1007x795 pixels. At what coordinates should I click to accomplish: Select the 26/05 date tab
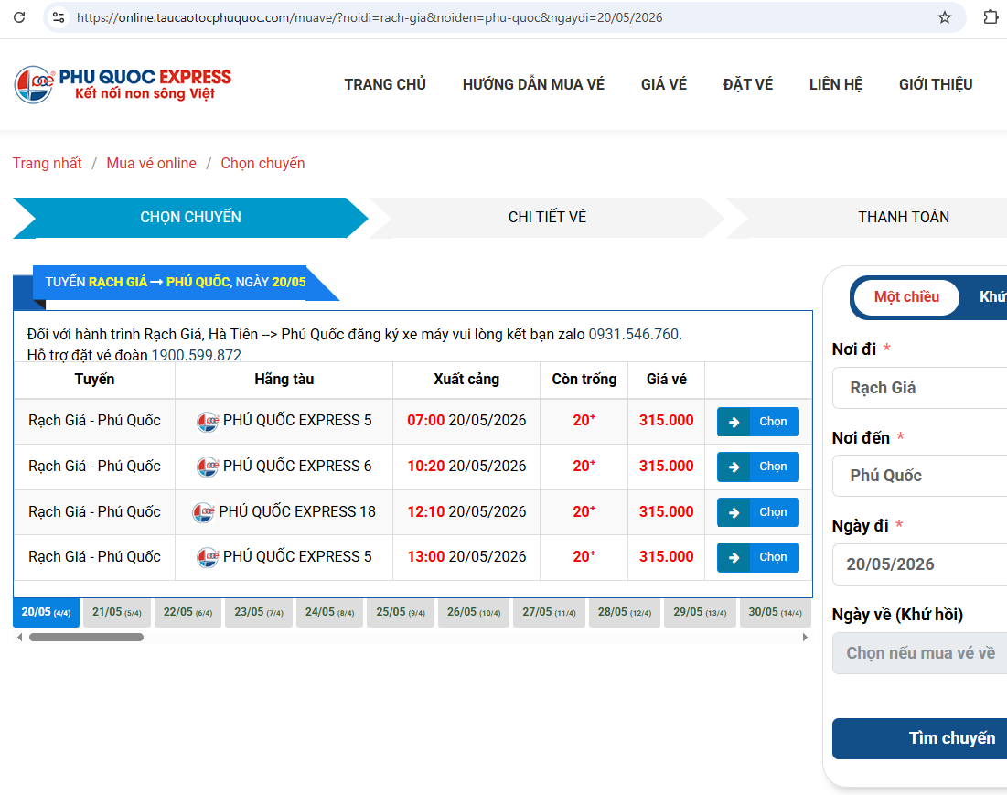tap(474, 613)
